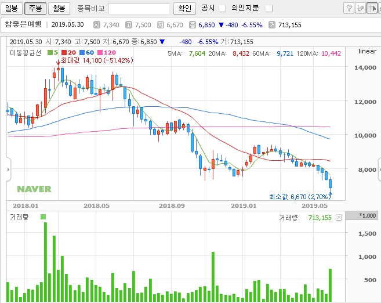The width and height of the screenshot is (381, 303).
Task: Click the opening price icon beside 7,340
Action: (97, 25)
